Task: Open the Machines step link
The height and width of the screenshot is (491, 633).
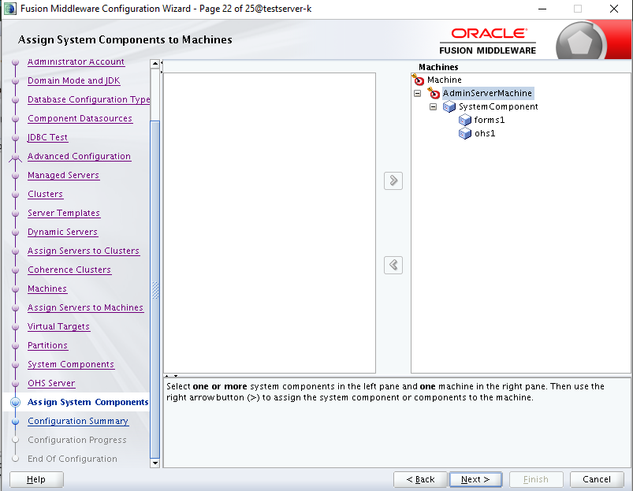Action: point(47,289)
